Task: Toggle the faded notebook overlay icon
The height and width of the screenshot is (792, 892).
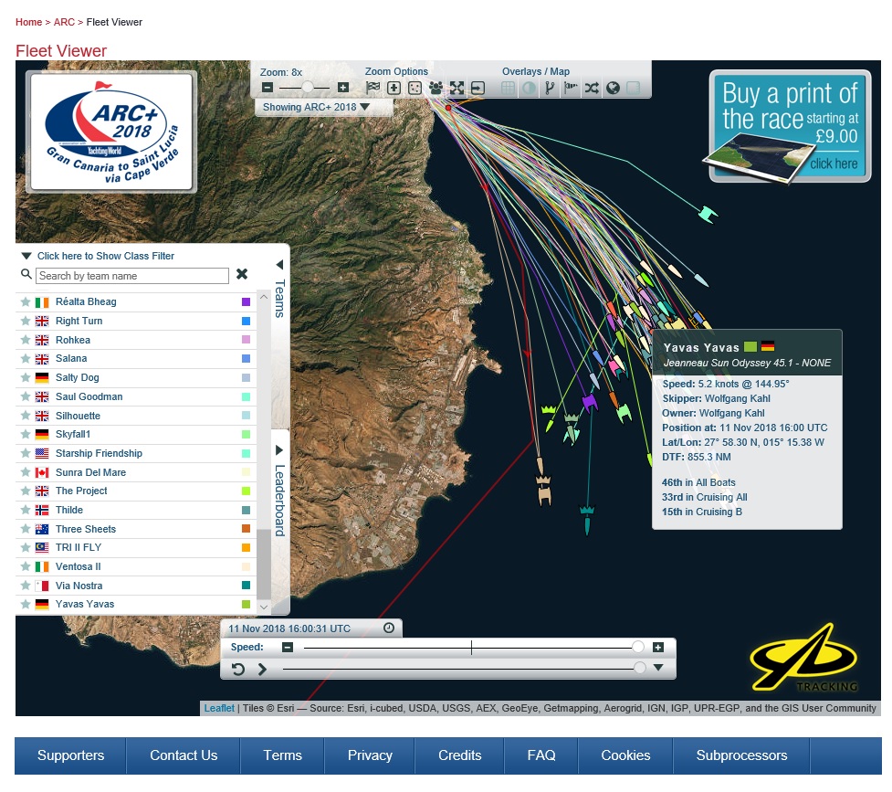Action: (x=633, y=88)
